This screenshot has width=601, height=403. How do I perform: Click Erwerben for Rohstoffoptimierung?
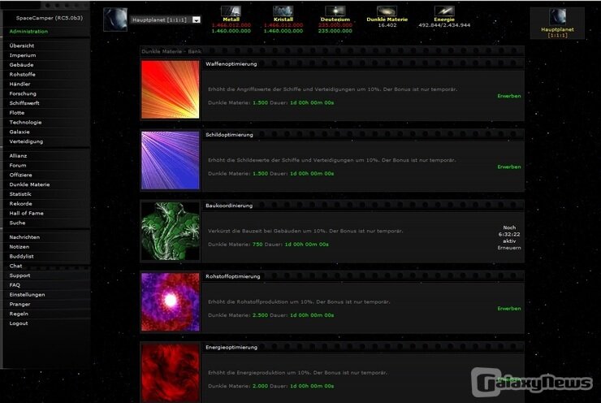pos(509,309)
